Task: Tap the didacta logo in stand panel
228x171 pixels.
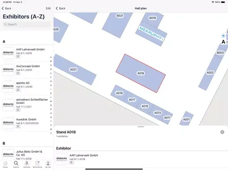Action: click(x=62, y=159)
